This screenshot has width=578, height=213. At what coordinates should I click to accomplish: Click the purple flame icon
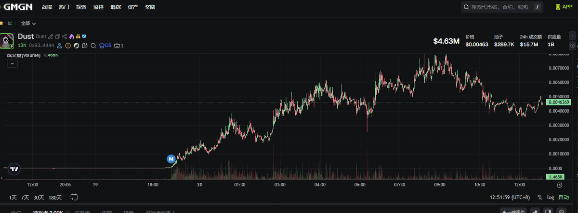[71, 36]
